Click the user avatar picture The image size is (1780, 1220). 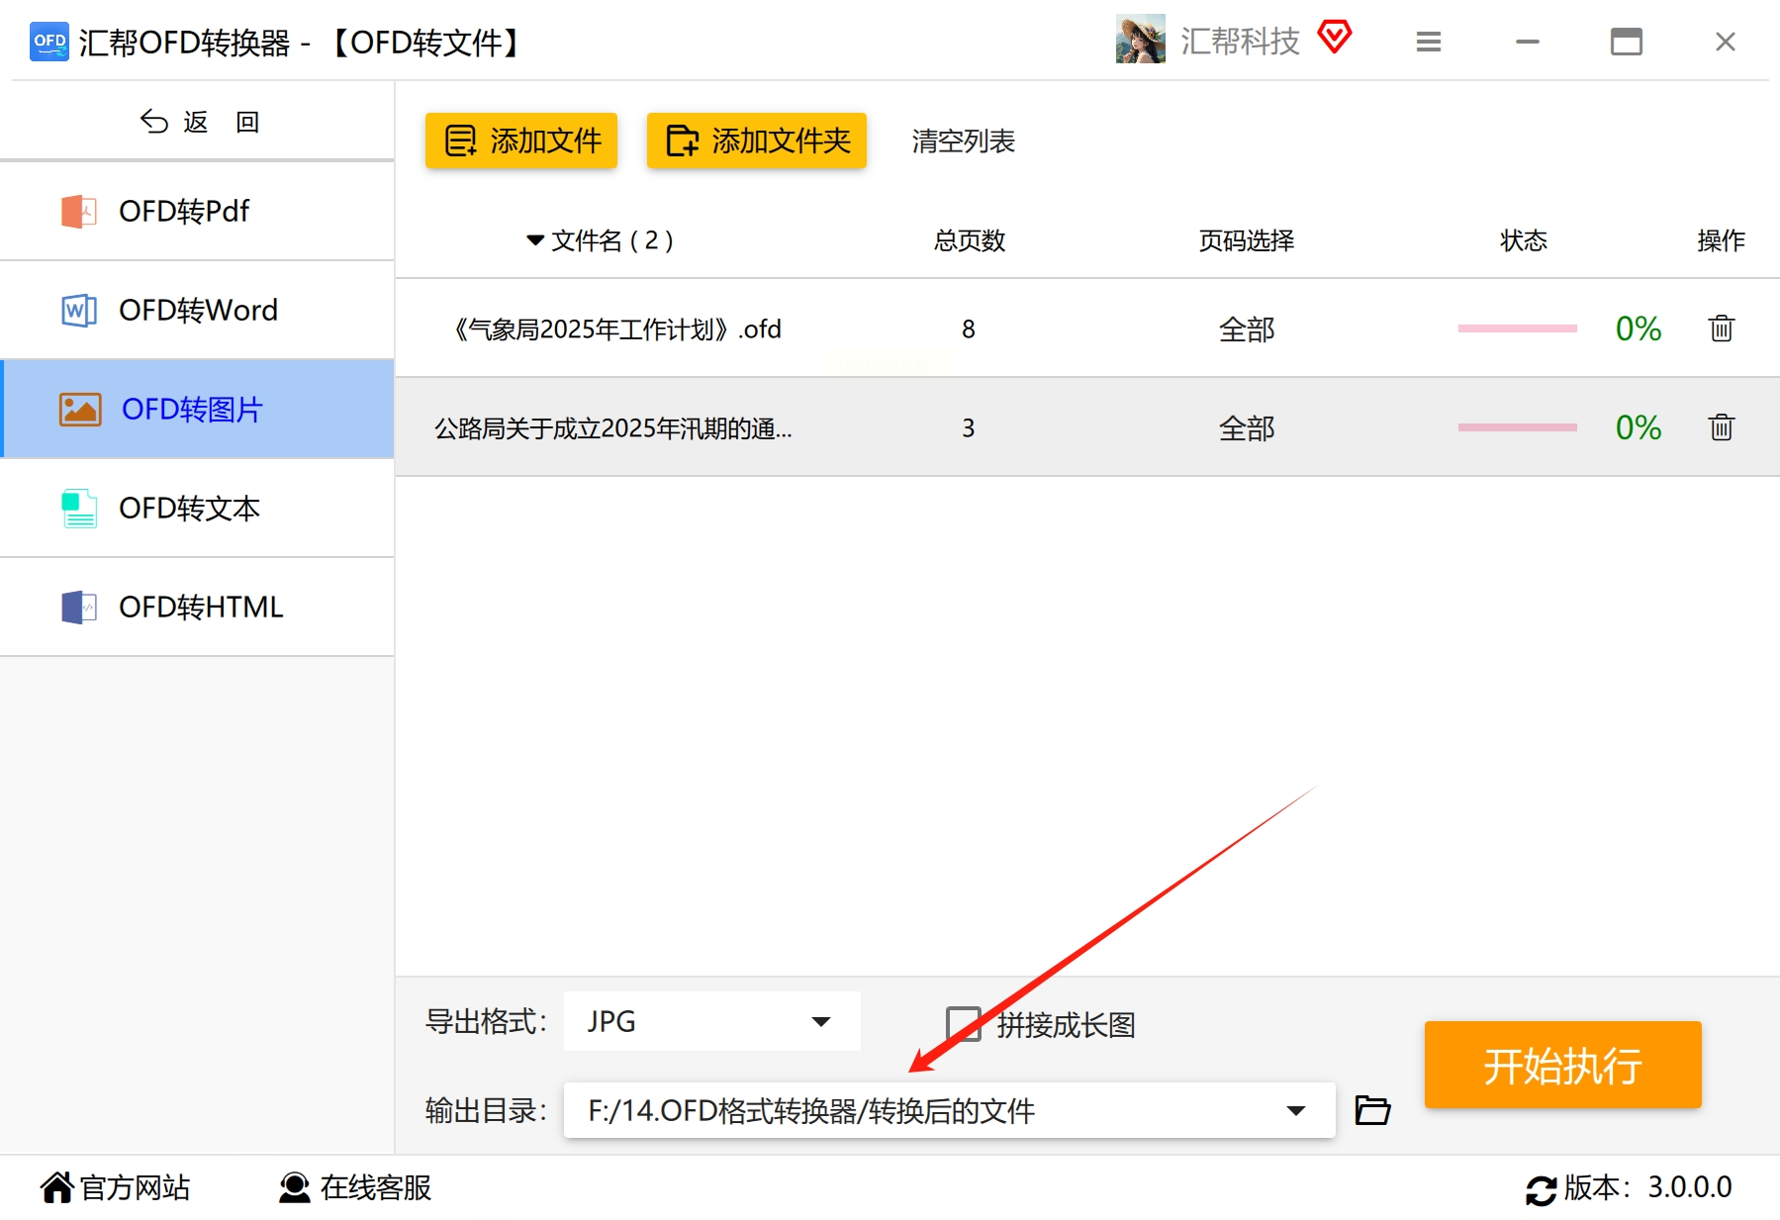(1140, 40)
